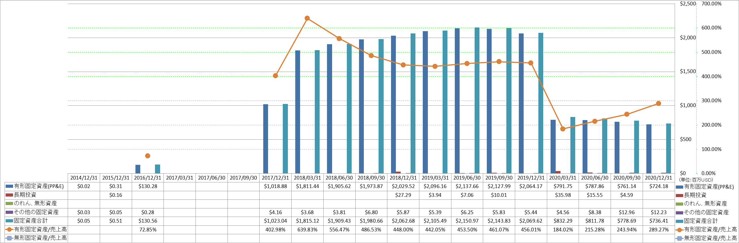Click the red 長期投資 swatch in the table row header
The width and height of the screenshot is (739, 243).
tap(9, 195)
